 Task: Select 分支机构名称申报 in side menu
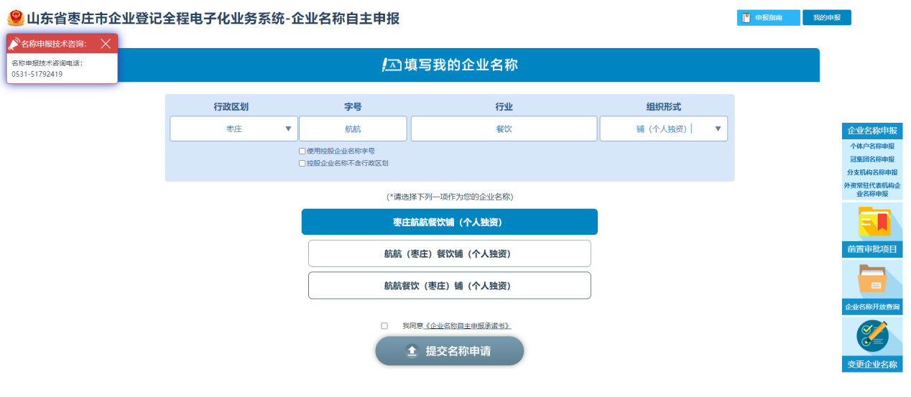[872, 172]
